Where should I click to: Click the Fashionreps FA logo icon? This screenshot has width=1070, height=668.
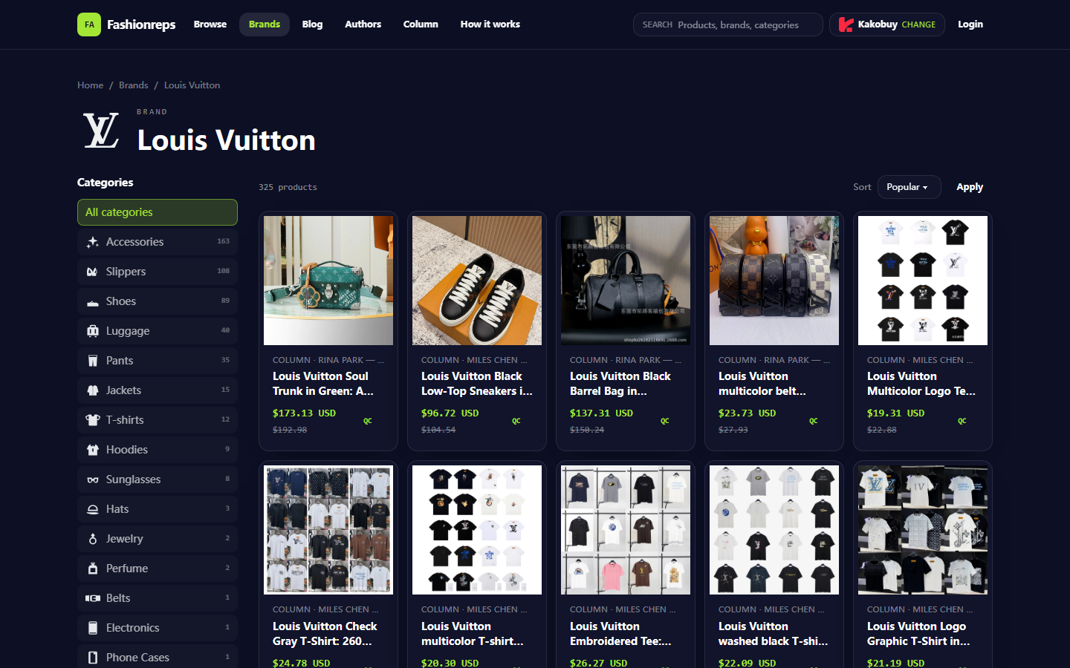pyautogui.click(x=89, y=24)
